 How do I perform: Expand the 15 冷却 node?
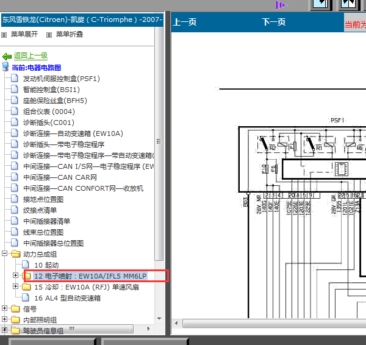pos(15,286)
